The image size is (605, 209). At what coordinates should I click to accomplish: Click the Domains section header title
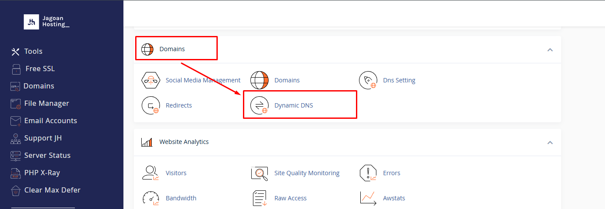click(x=172, y=49)
